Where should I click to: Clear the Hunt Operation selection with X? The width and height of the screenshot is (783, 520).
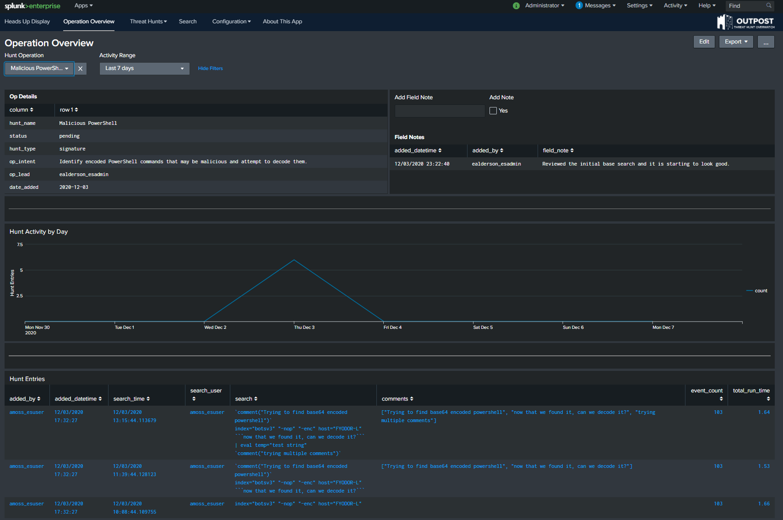coord(81,69)
